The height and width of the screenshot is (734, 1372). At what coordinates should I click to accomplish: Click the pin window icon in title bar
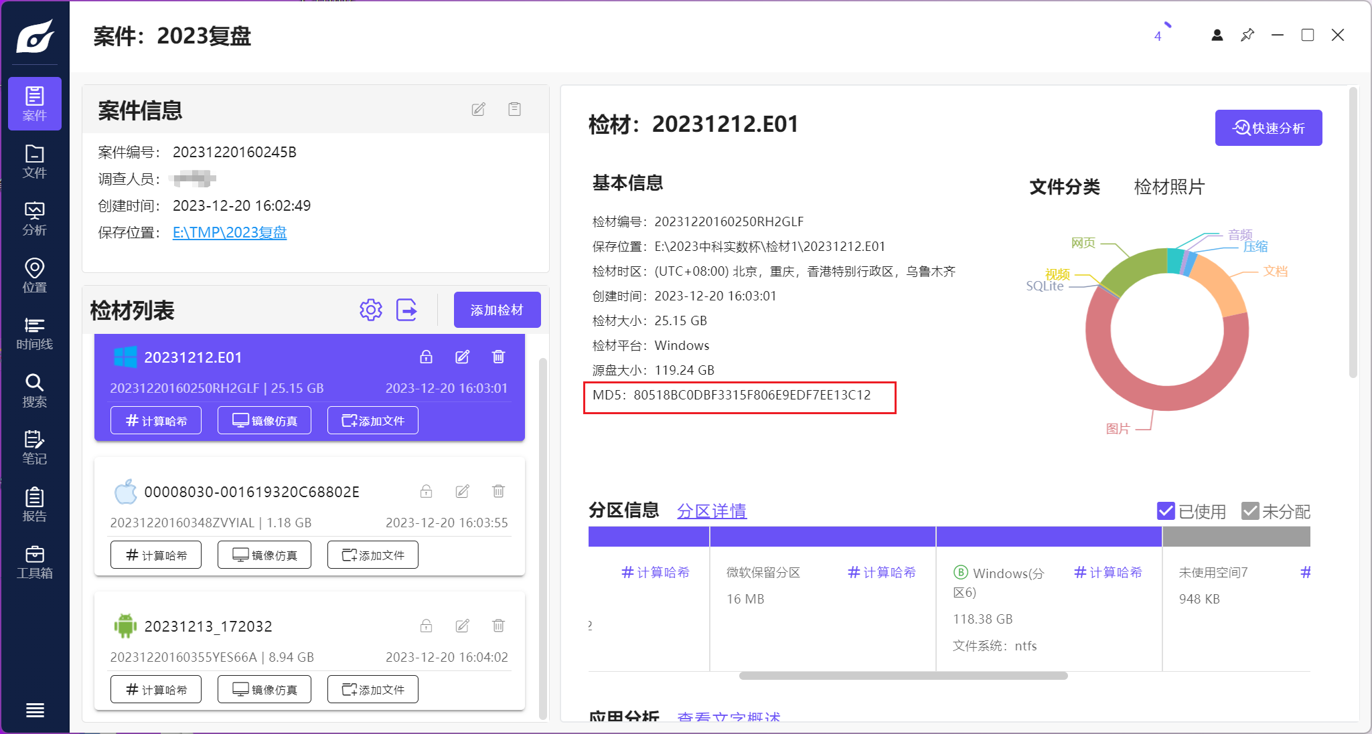1247,35
